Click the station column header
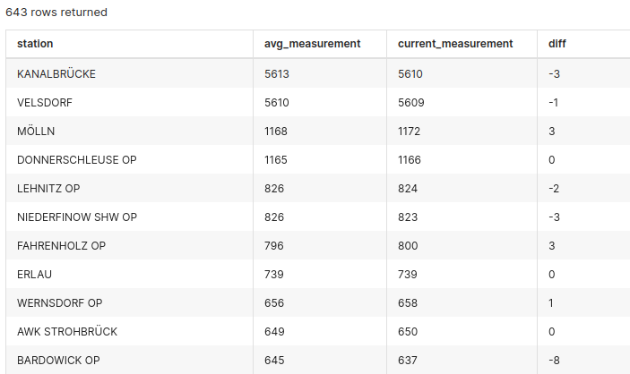 click(35, 43)
